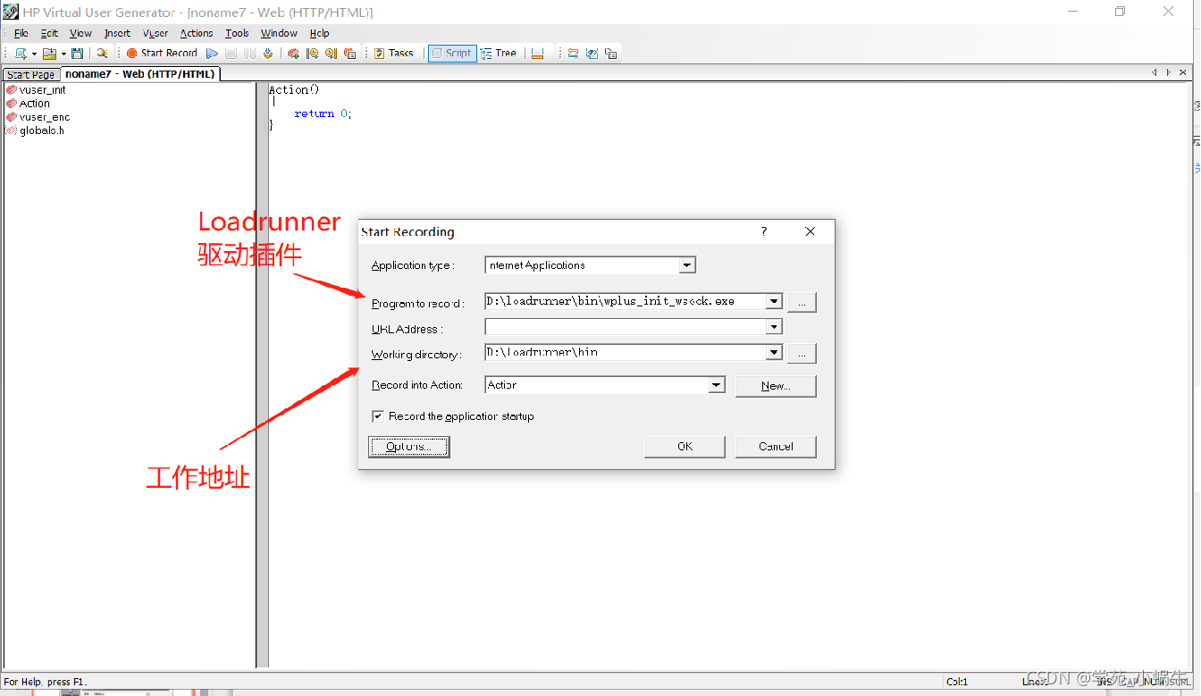Open the File menu
Viewport: 1201px width, 696px height.
(21, 33)
